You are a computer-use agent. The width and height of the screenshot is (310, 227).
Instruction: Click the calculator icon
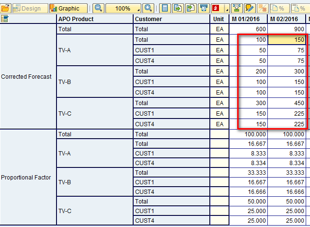pyautogui.click(x=165, y=8)
